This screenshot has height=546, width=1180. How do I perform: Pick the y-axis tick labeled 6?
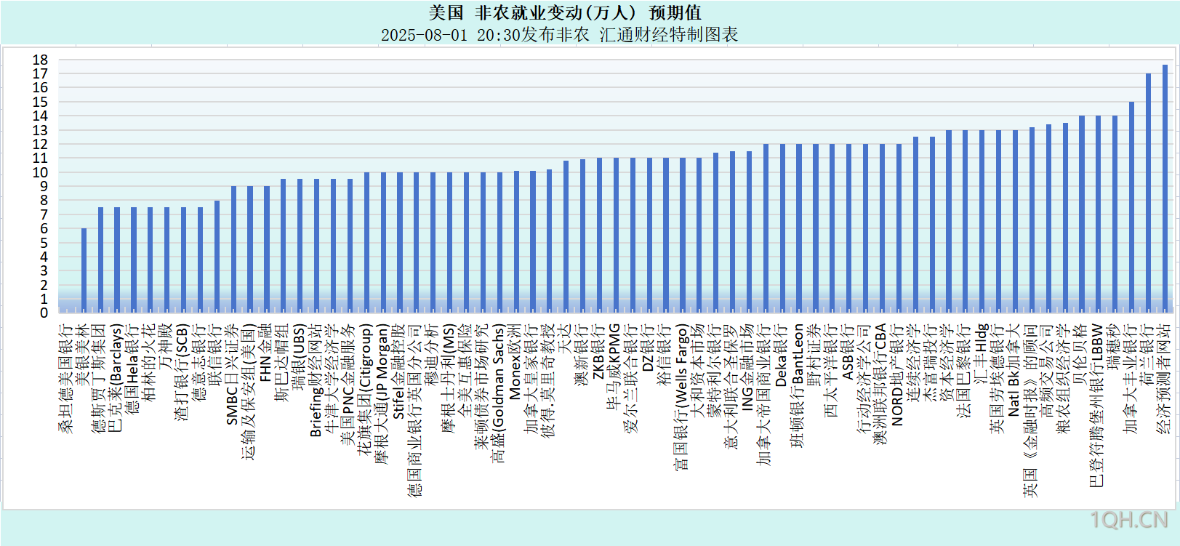44,228
